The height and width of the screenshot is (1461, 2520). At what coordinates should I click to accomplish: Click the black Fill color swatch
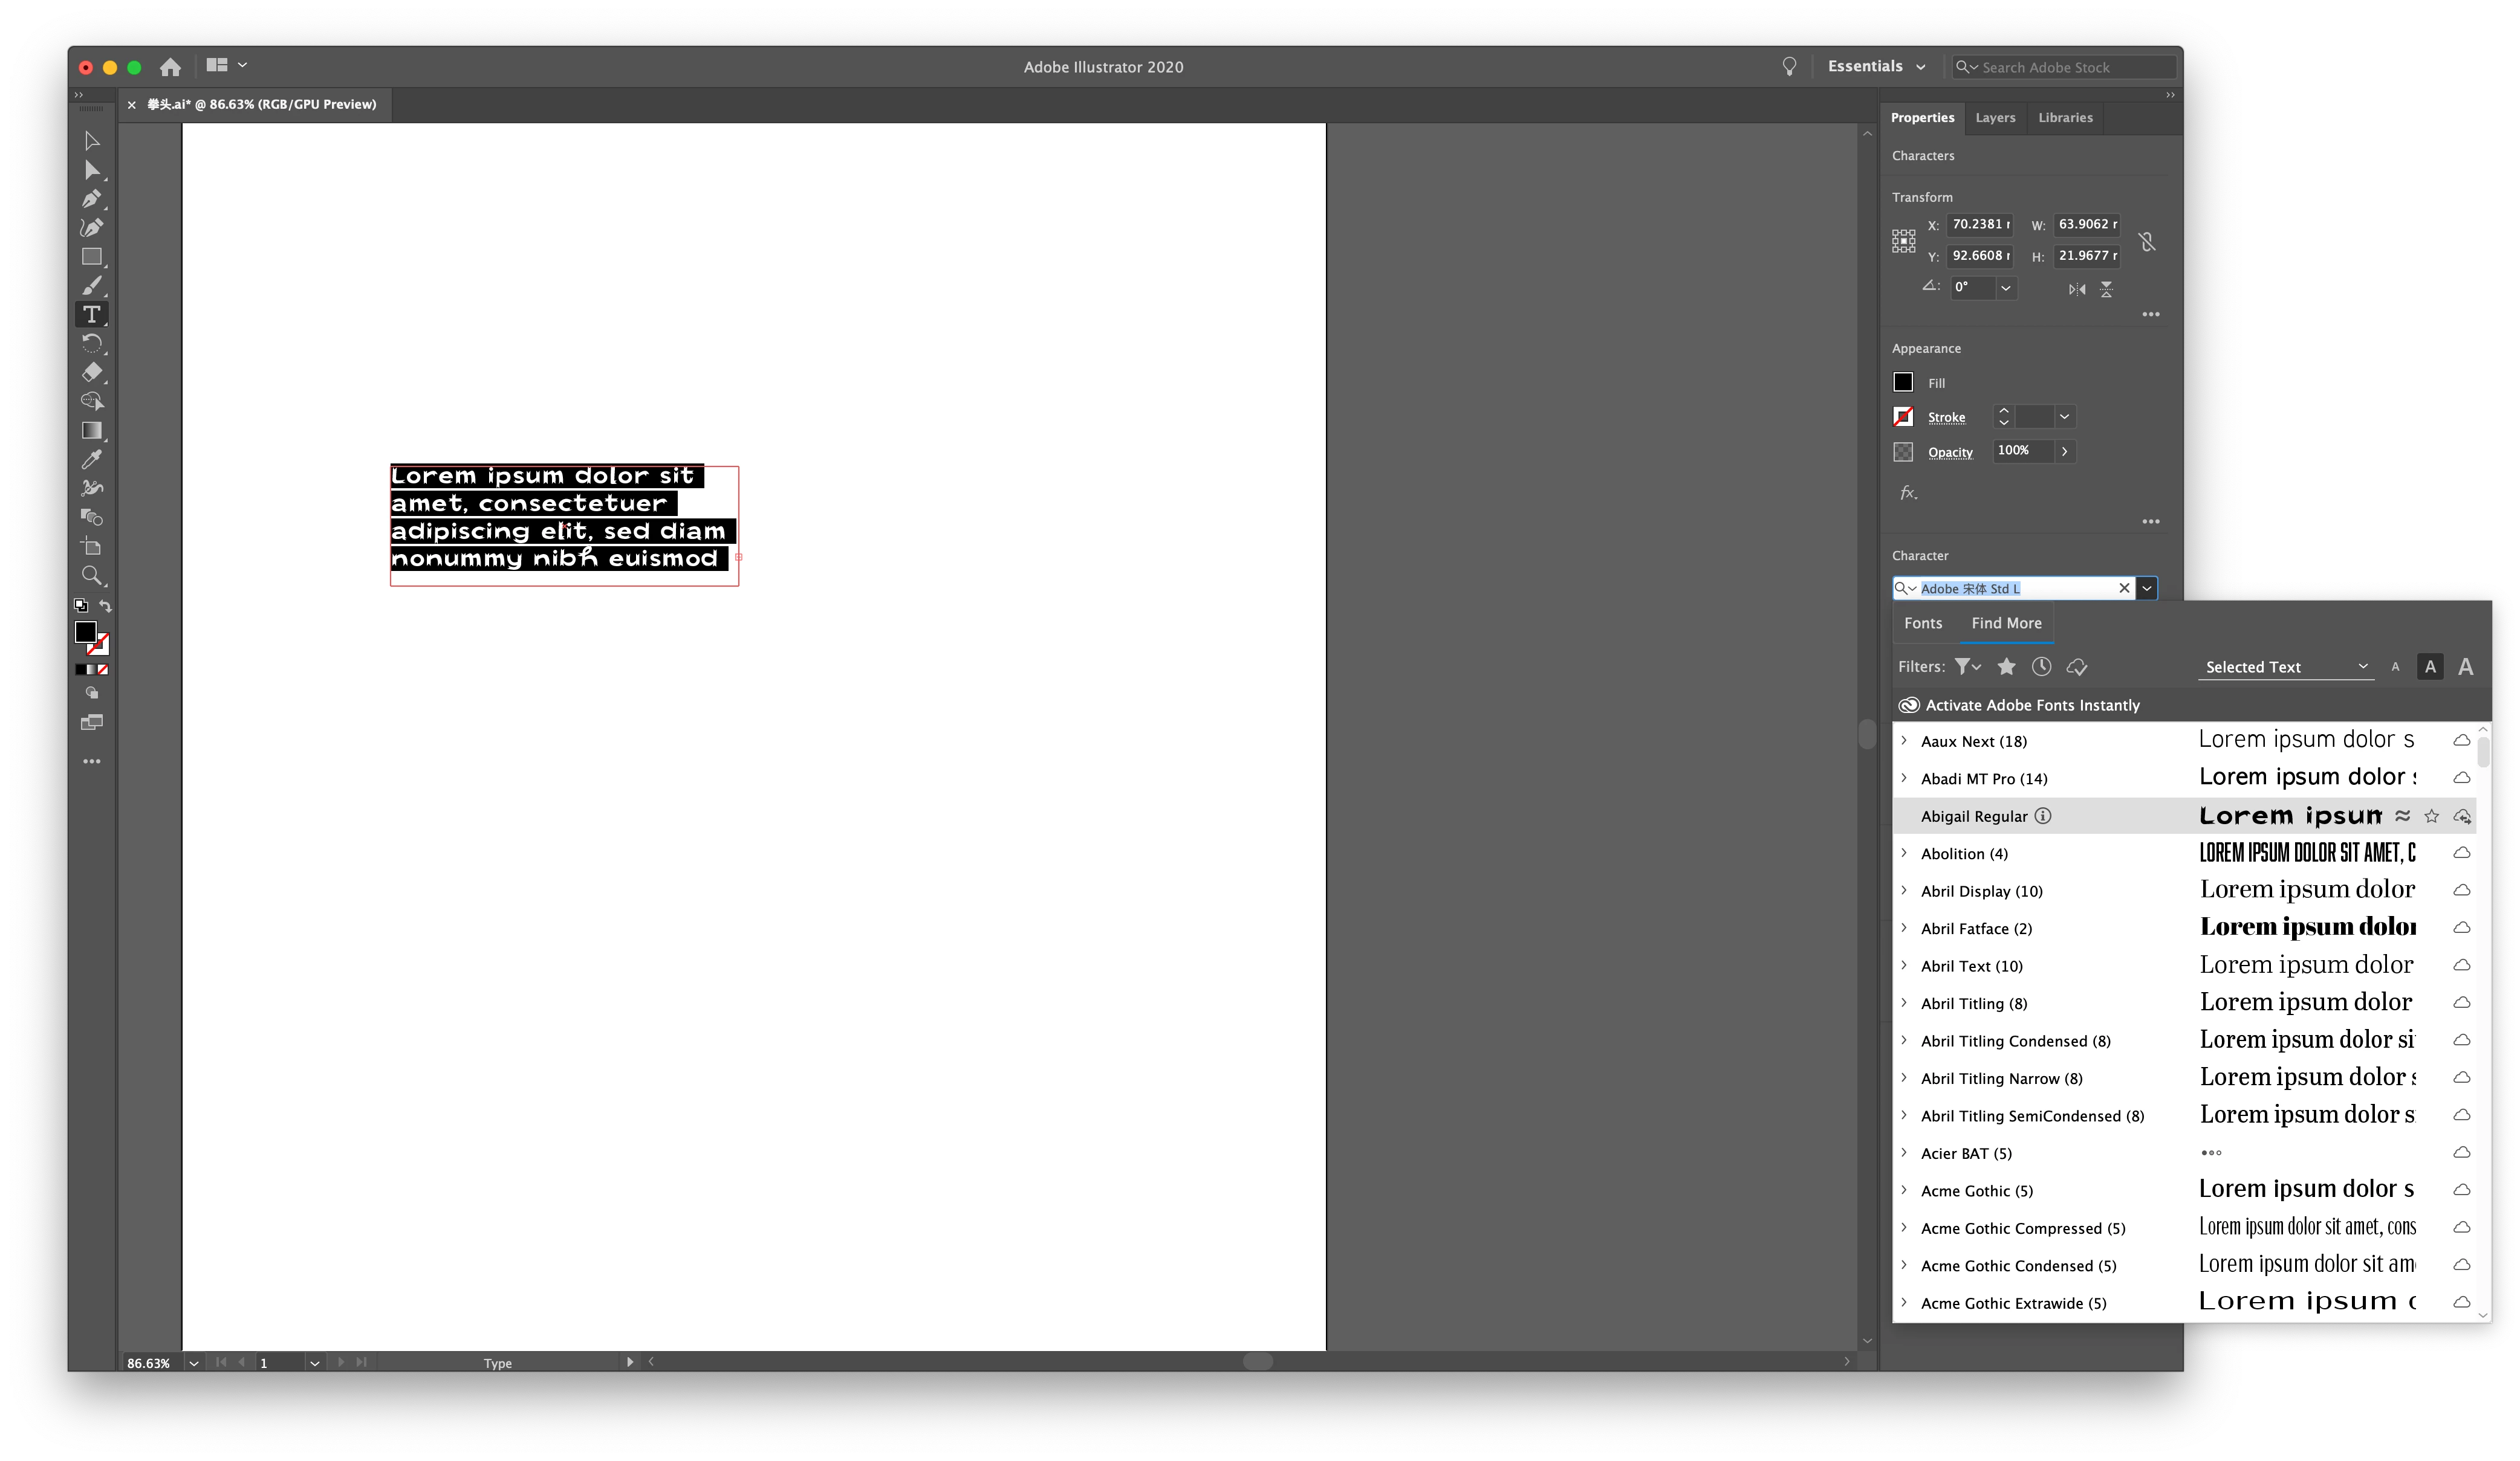click(x=1903, y=382)
